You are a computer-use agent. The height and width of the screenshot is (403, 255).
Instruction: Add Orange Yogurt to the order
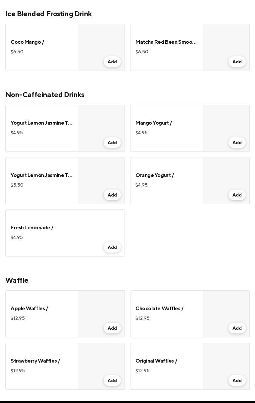pos(237,195)
